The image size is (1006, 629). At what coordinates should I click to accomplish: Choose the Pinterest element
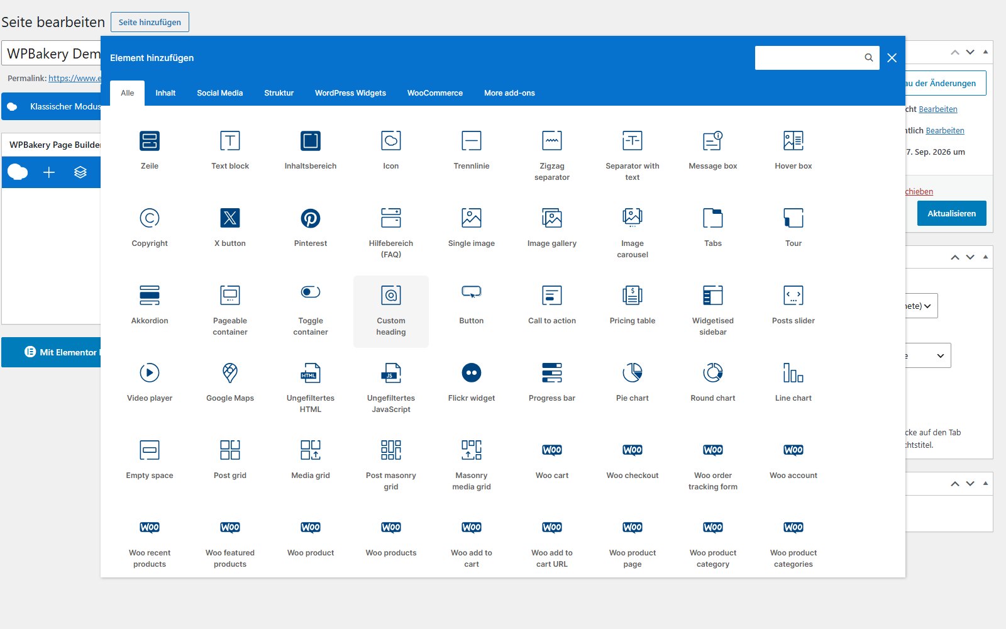point(311,228)
